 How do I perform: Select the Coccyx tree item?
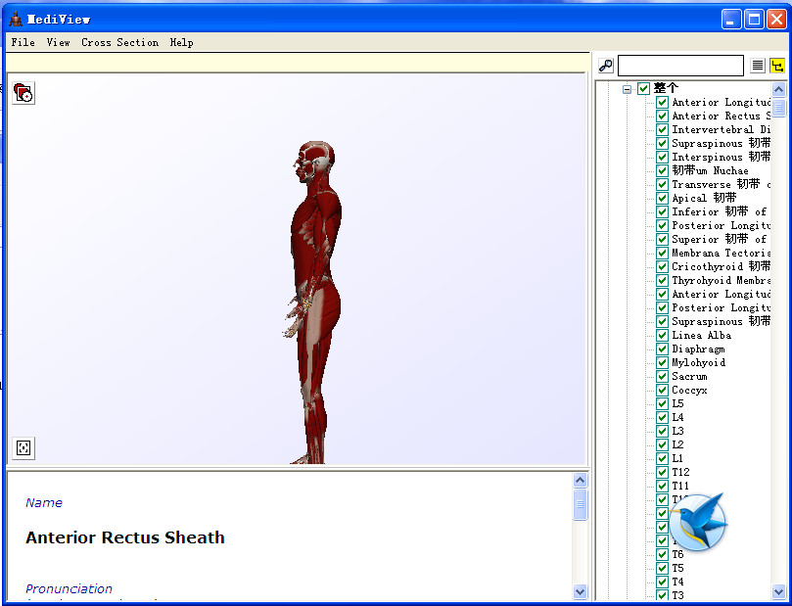pos(689,390)
